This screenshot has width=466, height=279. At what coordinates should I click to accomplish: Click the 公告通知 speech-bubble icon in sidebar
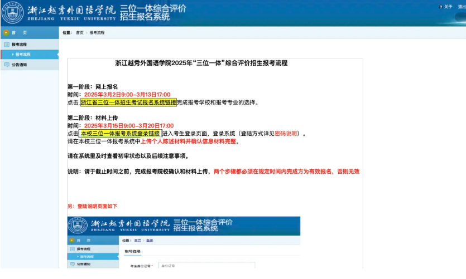[x=7, y=65]
